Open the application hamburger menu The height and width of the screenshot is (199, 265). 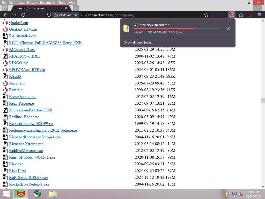(259, 15)
